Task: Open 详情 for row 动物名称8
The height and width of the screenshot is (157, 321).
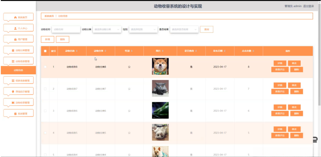Action: pyautogui.click(x=280, y=63)
